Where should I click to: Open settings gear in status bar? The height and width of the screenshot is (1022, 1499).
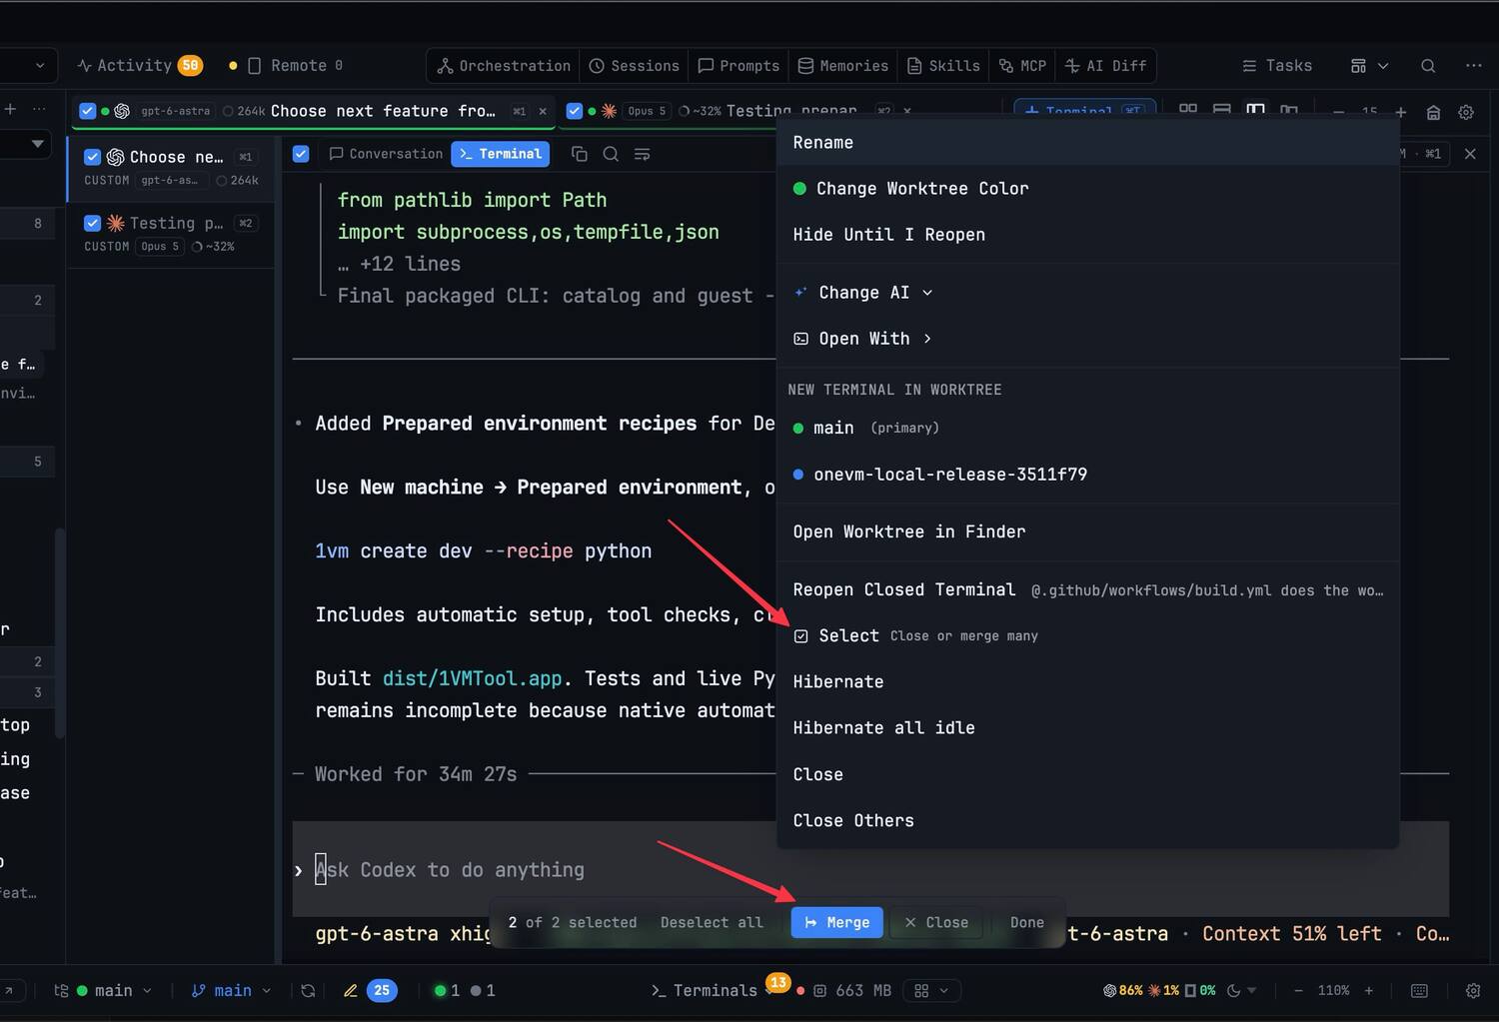[x=1473, y=990]
